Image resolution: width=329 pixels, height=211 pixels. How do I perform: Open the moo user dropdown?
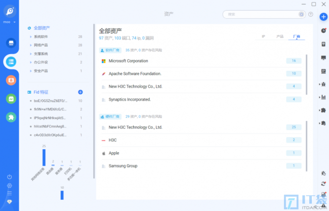click(x=10, y=22)
